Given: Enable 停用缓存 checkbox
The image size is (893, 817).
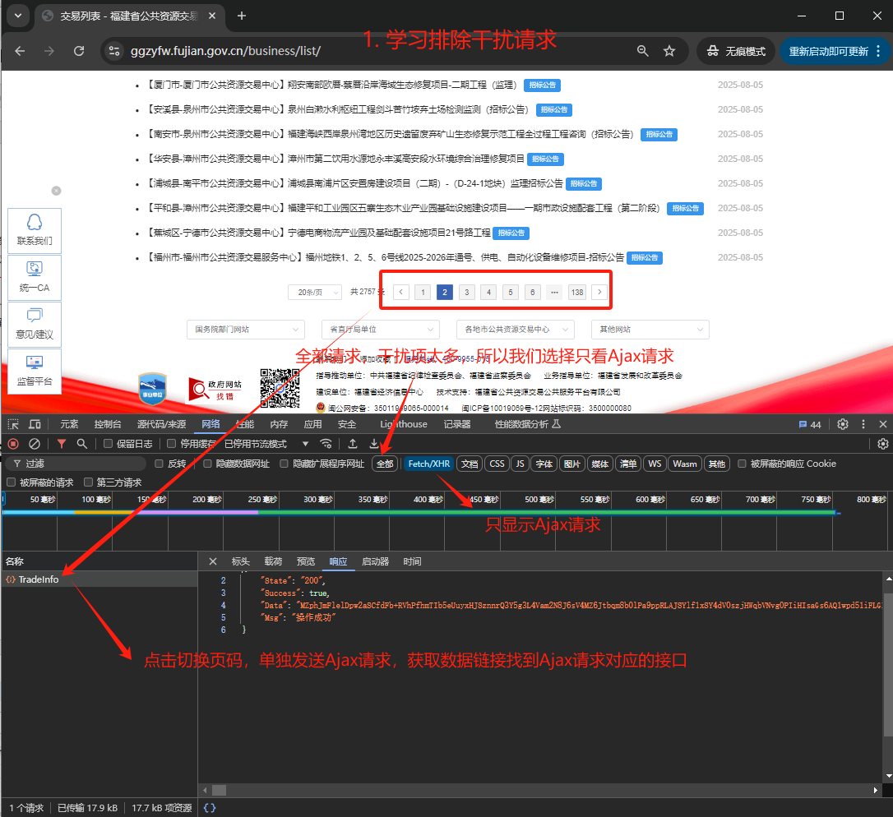Looking at the screenshot, I should pyautogui.click(x=171, y=444).
